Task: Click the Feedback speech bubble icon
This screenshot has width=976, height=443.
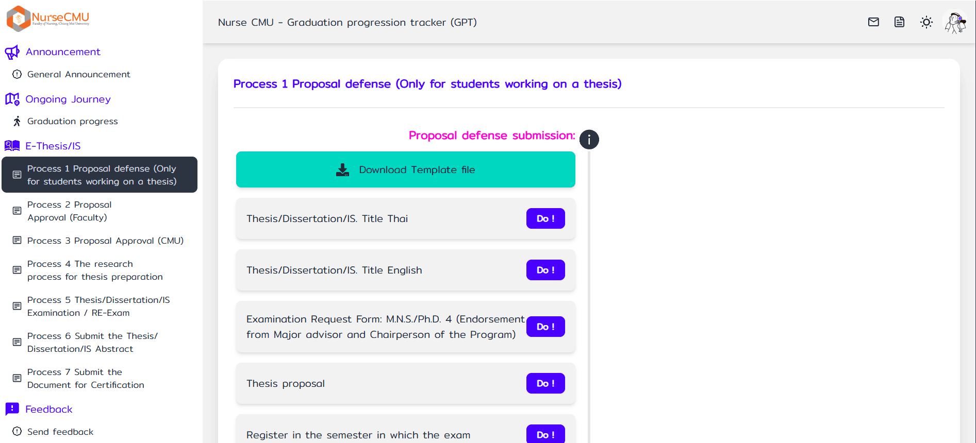Action: click(x=12, y=409)
